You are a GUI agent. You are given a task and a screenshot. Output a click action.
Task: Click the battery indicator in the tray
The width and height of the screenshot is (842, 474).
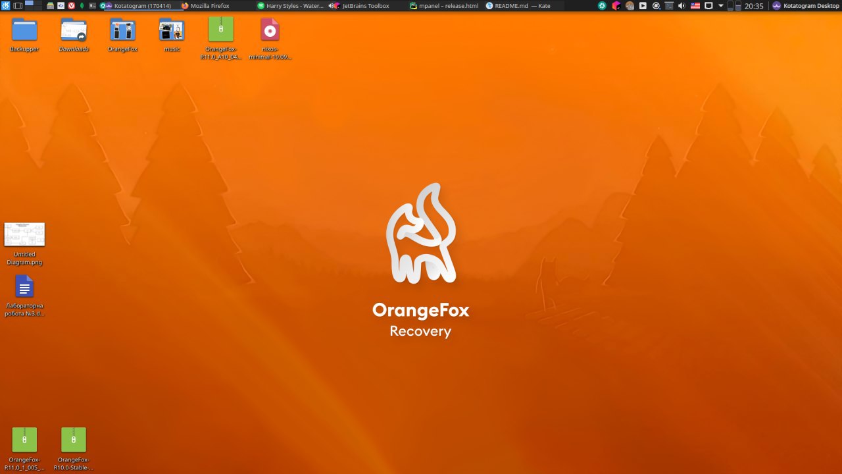[734, 6]
